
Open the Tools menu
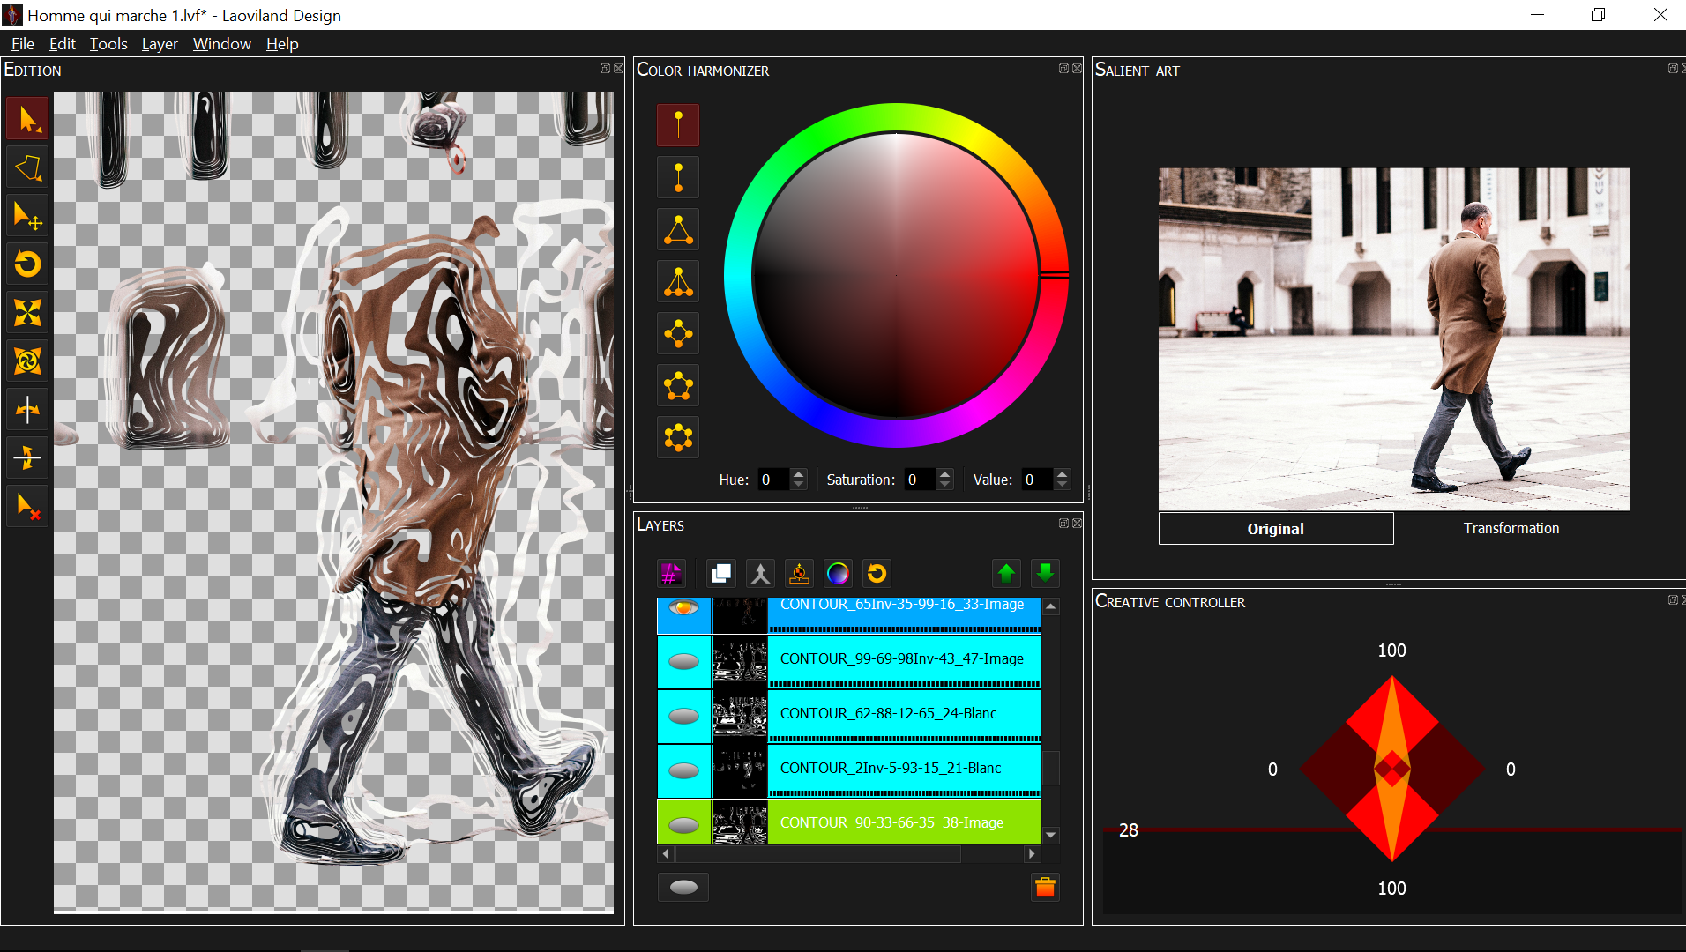108,44
